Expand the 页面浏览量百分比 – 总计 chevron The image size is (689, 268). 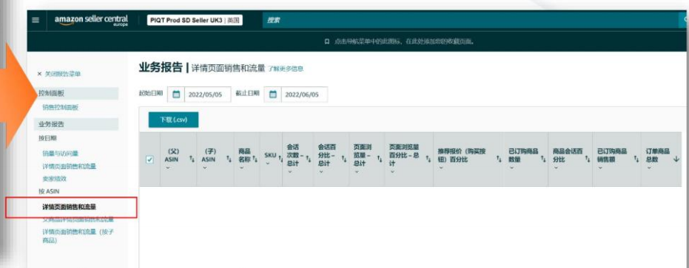pos(392,172)
